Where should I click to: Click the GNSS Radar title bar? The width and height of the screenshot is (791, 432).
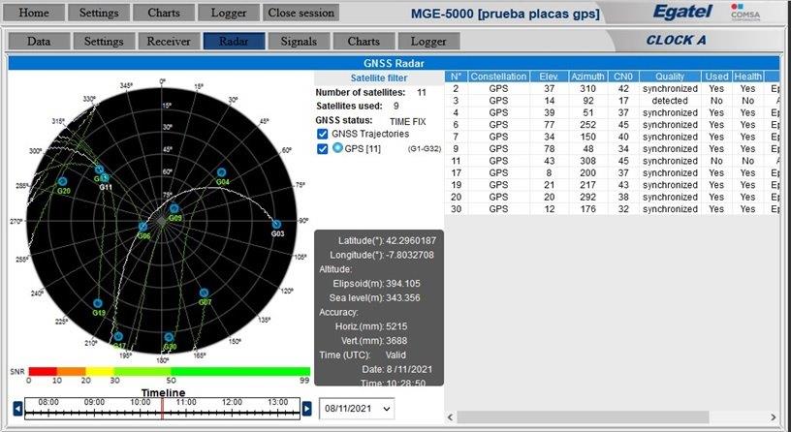pos(394,64)
